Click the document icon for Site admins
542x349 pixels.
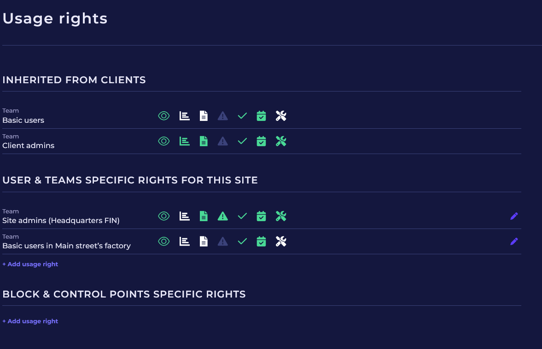pyautogui.click(x=204, y=216)
